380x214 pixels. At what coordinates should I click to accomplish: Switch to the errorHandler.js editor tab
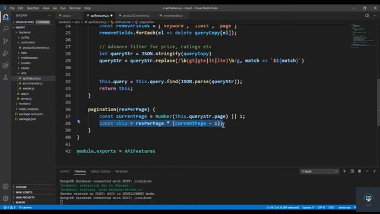coord(173,15)
